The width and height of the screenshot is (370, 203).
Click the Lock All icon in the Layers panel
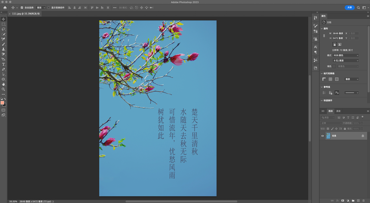point(345,128)
